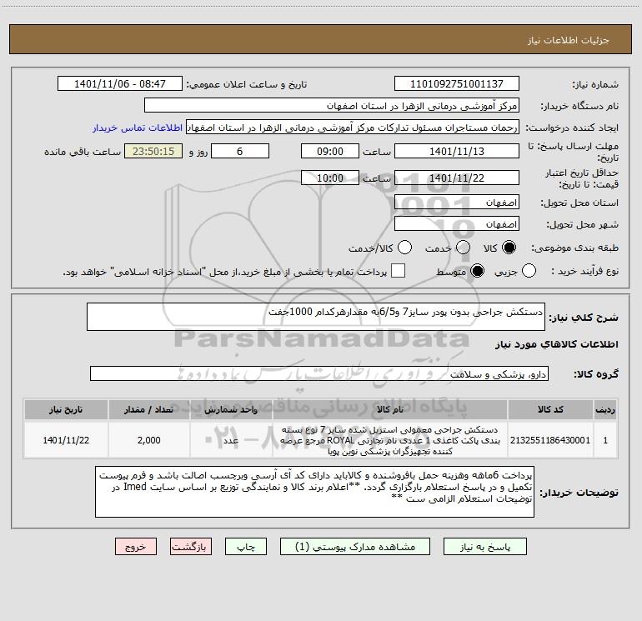This screenshot has height=621, width=642.
Task: Select the خدمت radio button
Action: 463,248
